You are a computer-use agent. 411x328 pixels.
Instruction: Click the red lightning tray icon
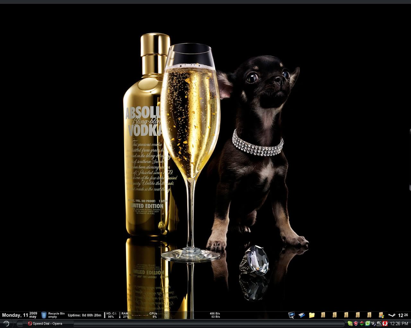[385, 324]
